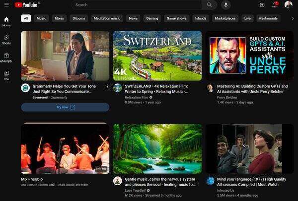Open Infected Us channel avatar

pos(210,181)
